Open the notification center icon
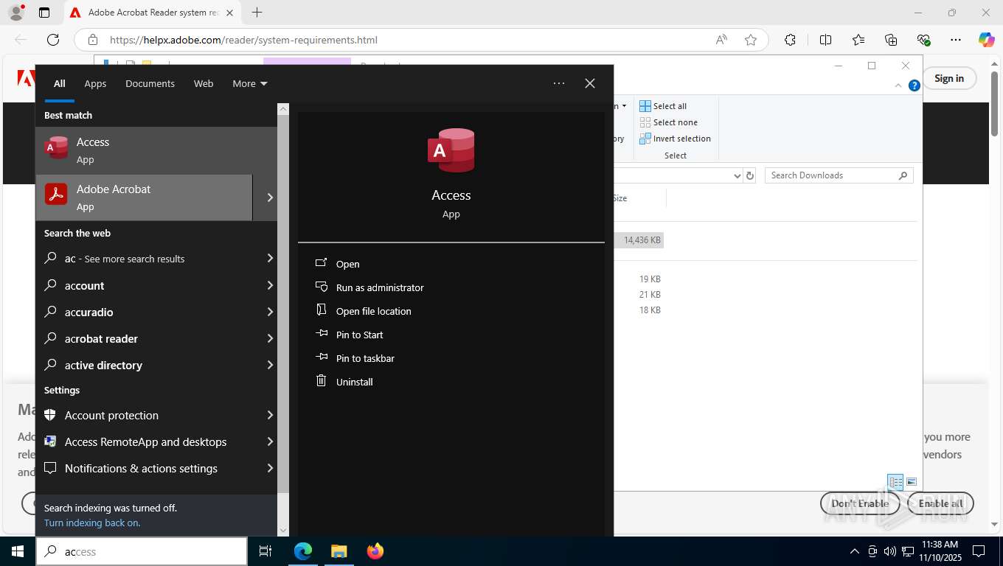 [x=979, y=551]
